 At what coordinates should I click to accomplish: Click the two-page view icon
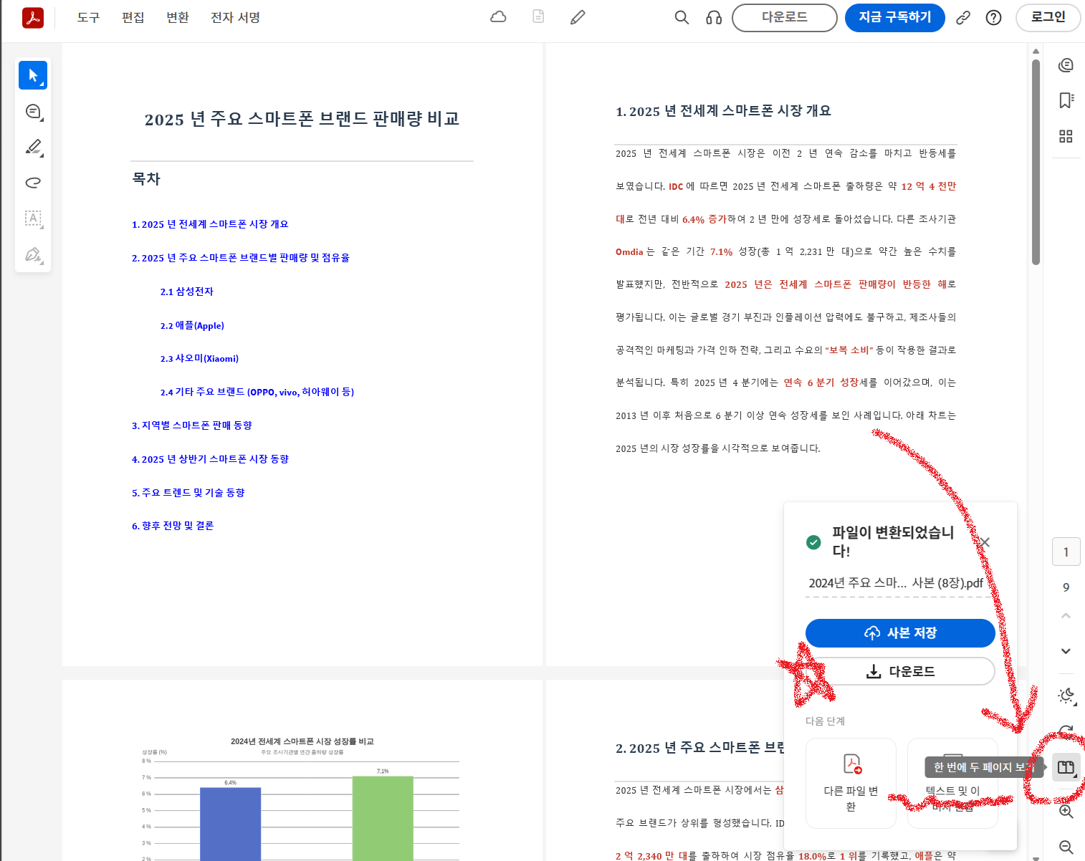[1066, 768]
